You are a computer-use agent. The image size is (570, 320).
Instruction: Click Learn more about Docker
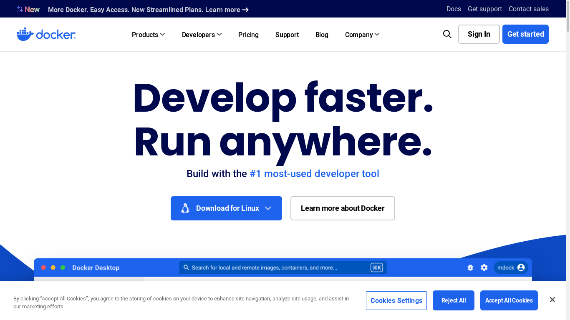point(343,208)
